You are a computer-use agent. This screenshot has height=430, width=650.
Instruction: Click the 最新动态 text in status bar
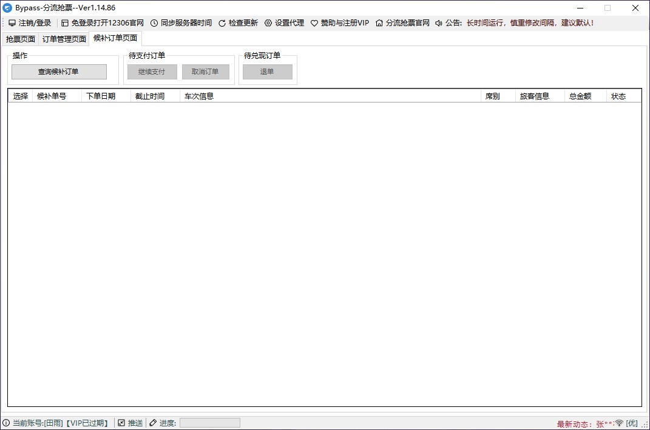click(585, 424)
